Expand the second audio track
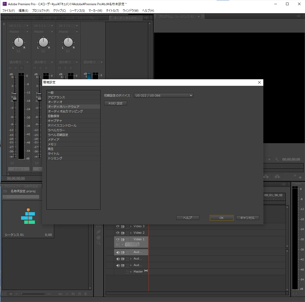The width and height of the screenshot is (305, 302). point(131,259)
